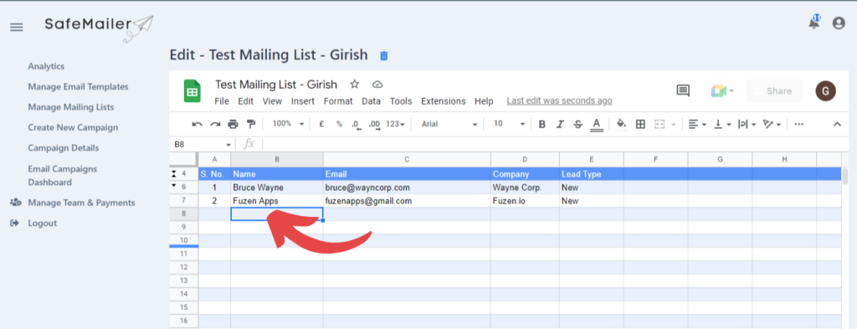Open the Extensions menu
Viewport: 857px width, 329px height.
tap(444, 101)
